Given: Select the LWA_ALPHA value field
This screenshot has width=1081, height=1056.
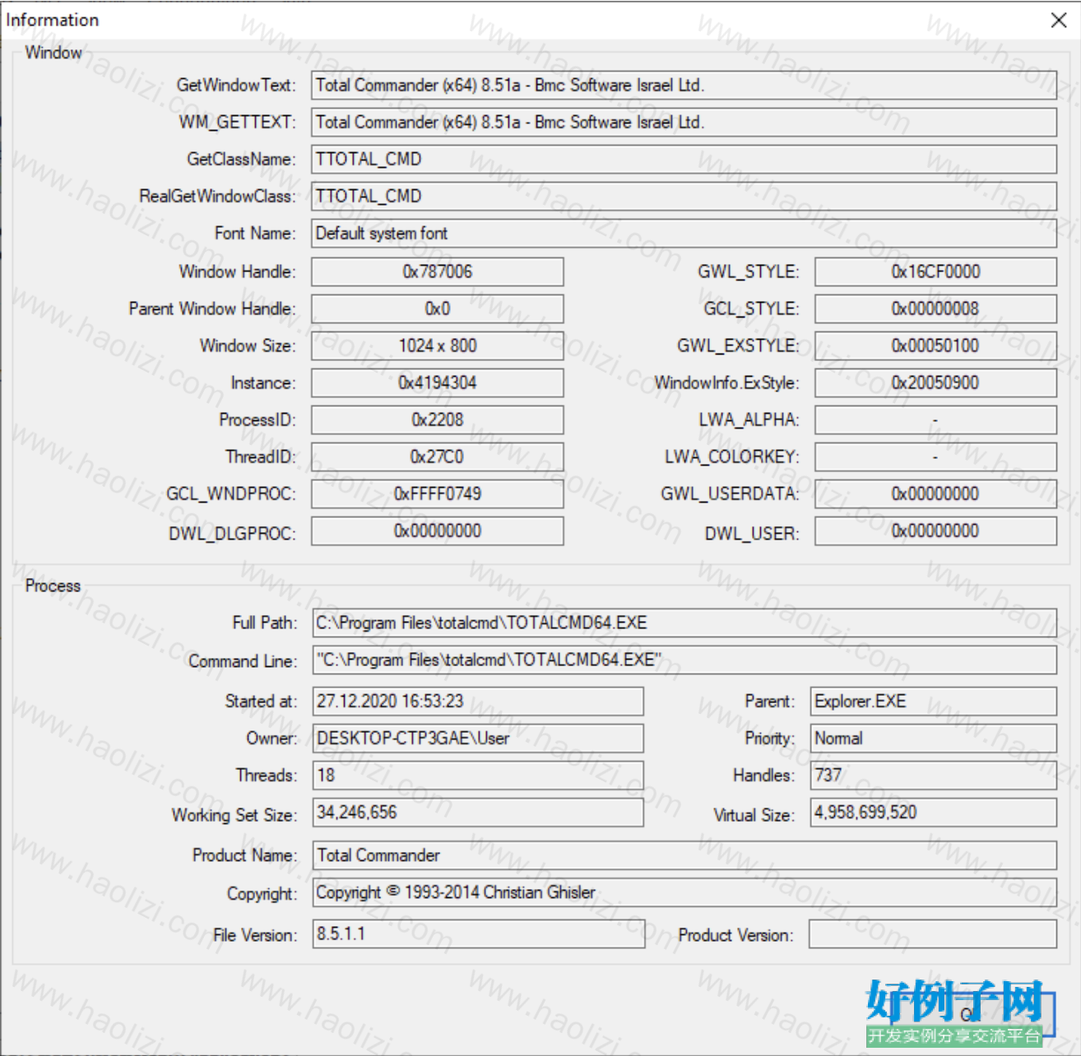Looking at the screenshot, I should point(935,420).
